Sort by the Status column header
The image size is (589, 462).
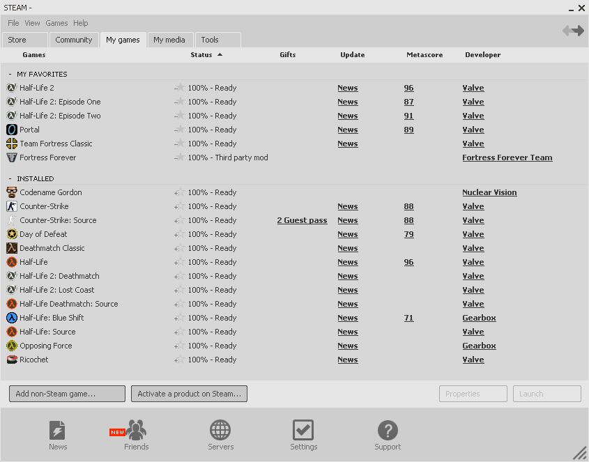click(206, 55)
